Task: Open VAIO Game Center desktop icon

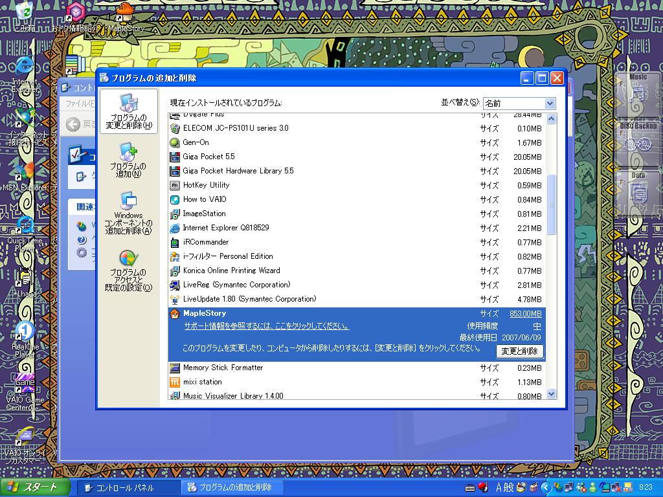Action: (25, 392)
